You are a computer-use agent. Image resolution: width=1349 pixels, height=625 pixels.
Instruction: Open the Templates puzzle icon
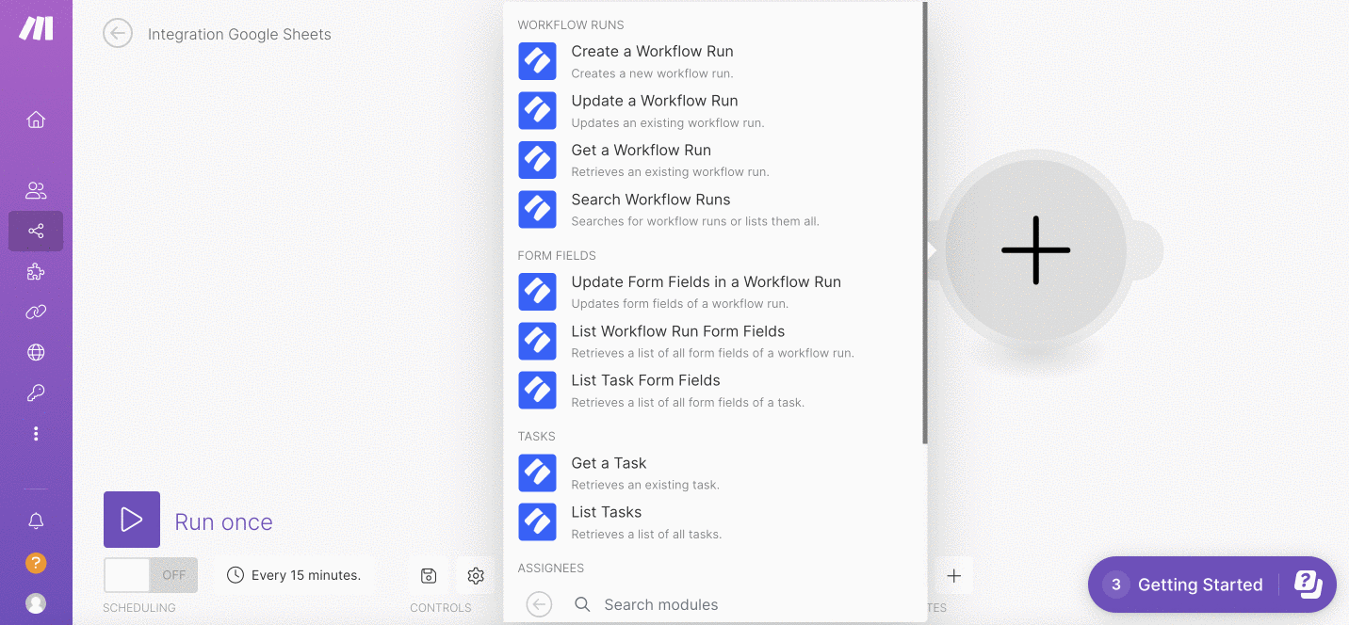coord(36,272)
